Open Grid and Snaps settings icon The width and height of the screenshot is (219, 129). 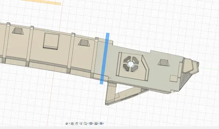pyautogui.click(x=96, y=124)
